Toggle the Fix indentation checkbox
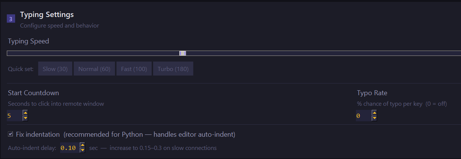The width and height of the screenshot is (461, 159). tap(11, 134)
